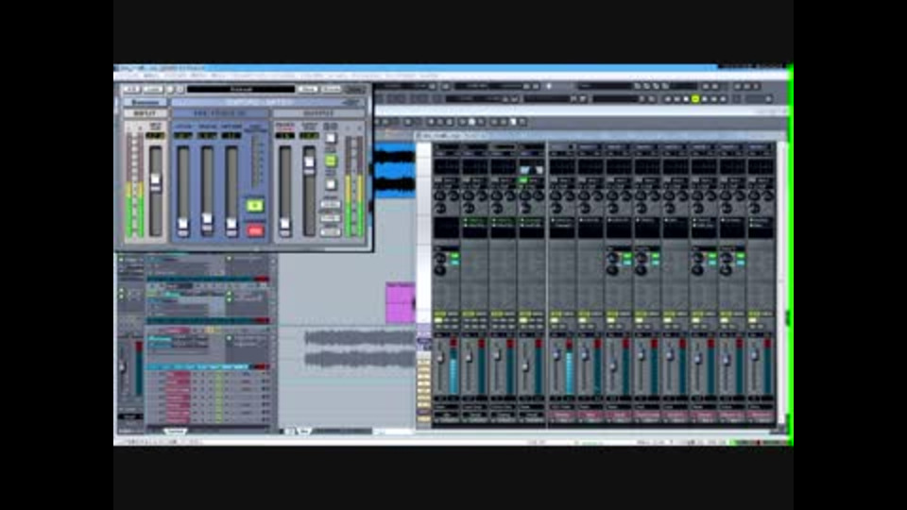Select the first white highlighted tool in project toolbar
Screen dimensions: 907x510
(472, 122)
